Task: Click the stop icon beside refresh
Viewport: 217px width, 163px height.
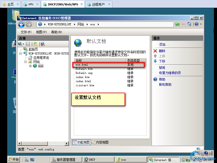Action: (183, 24)
